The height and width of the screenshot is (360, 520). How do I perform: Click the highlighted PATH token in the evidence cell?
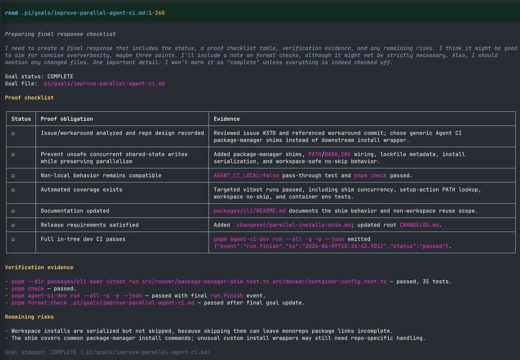(x=315, y=154)
